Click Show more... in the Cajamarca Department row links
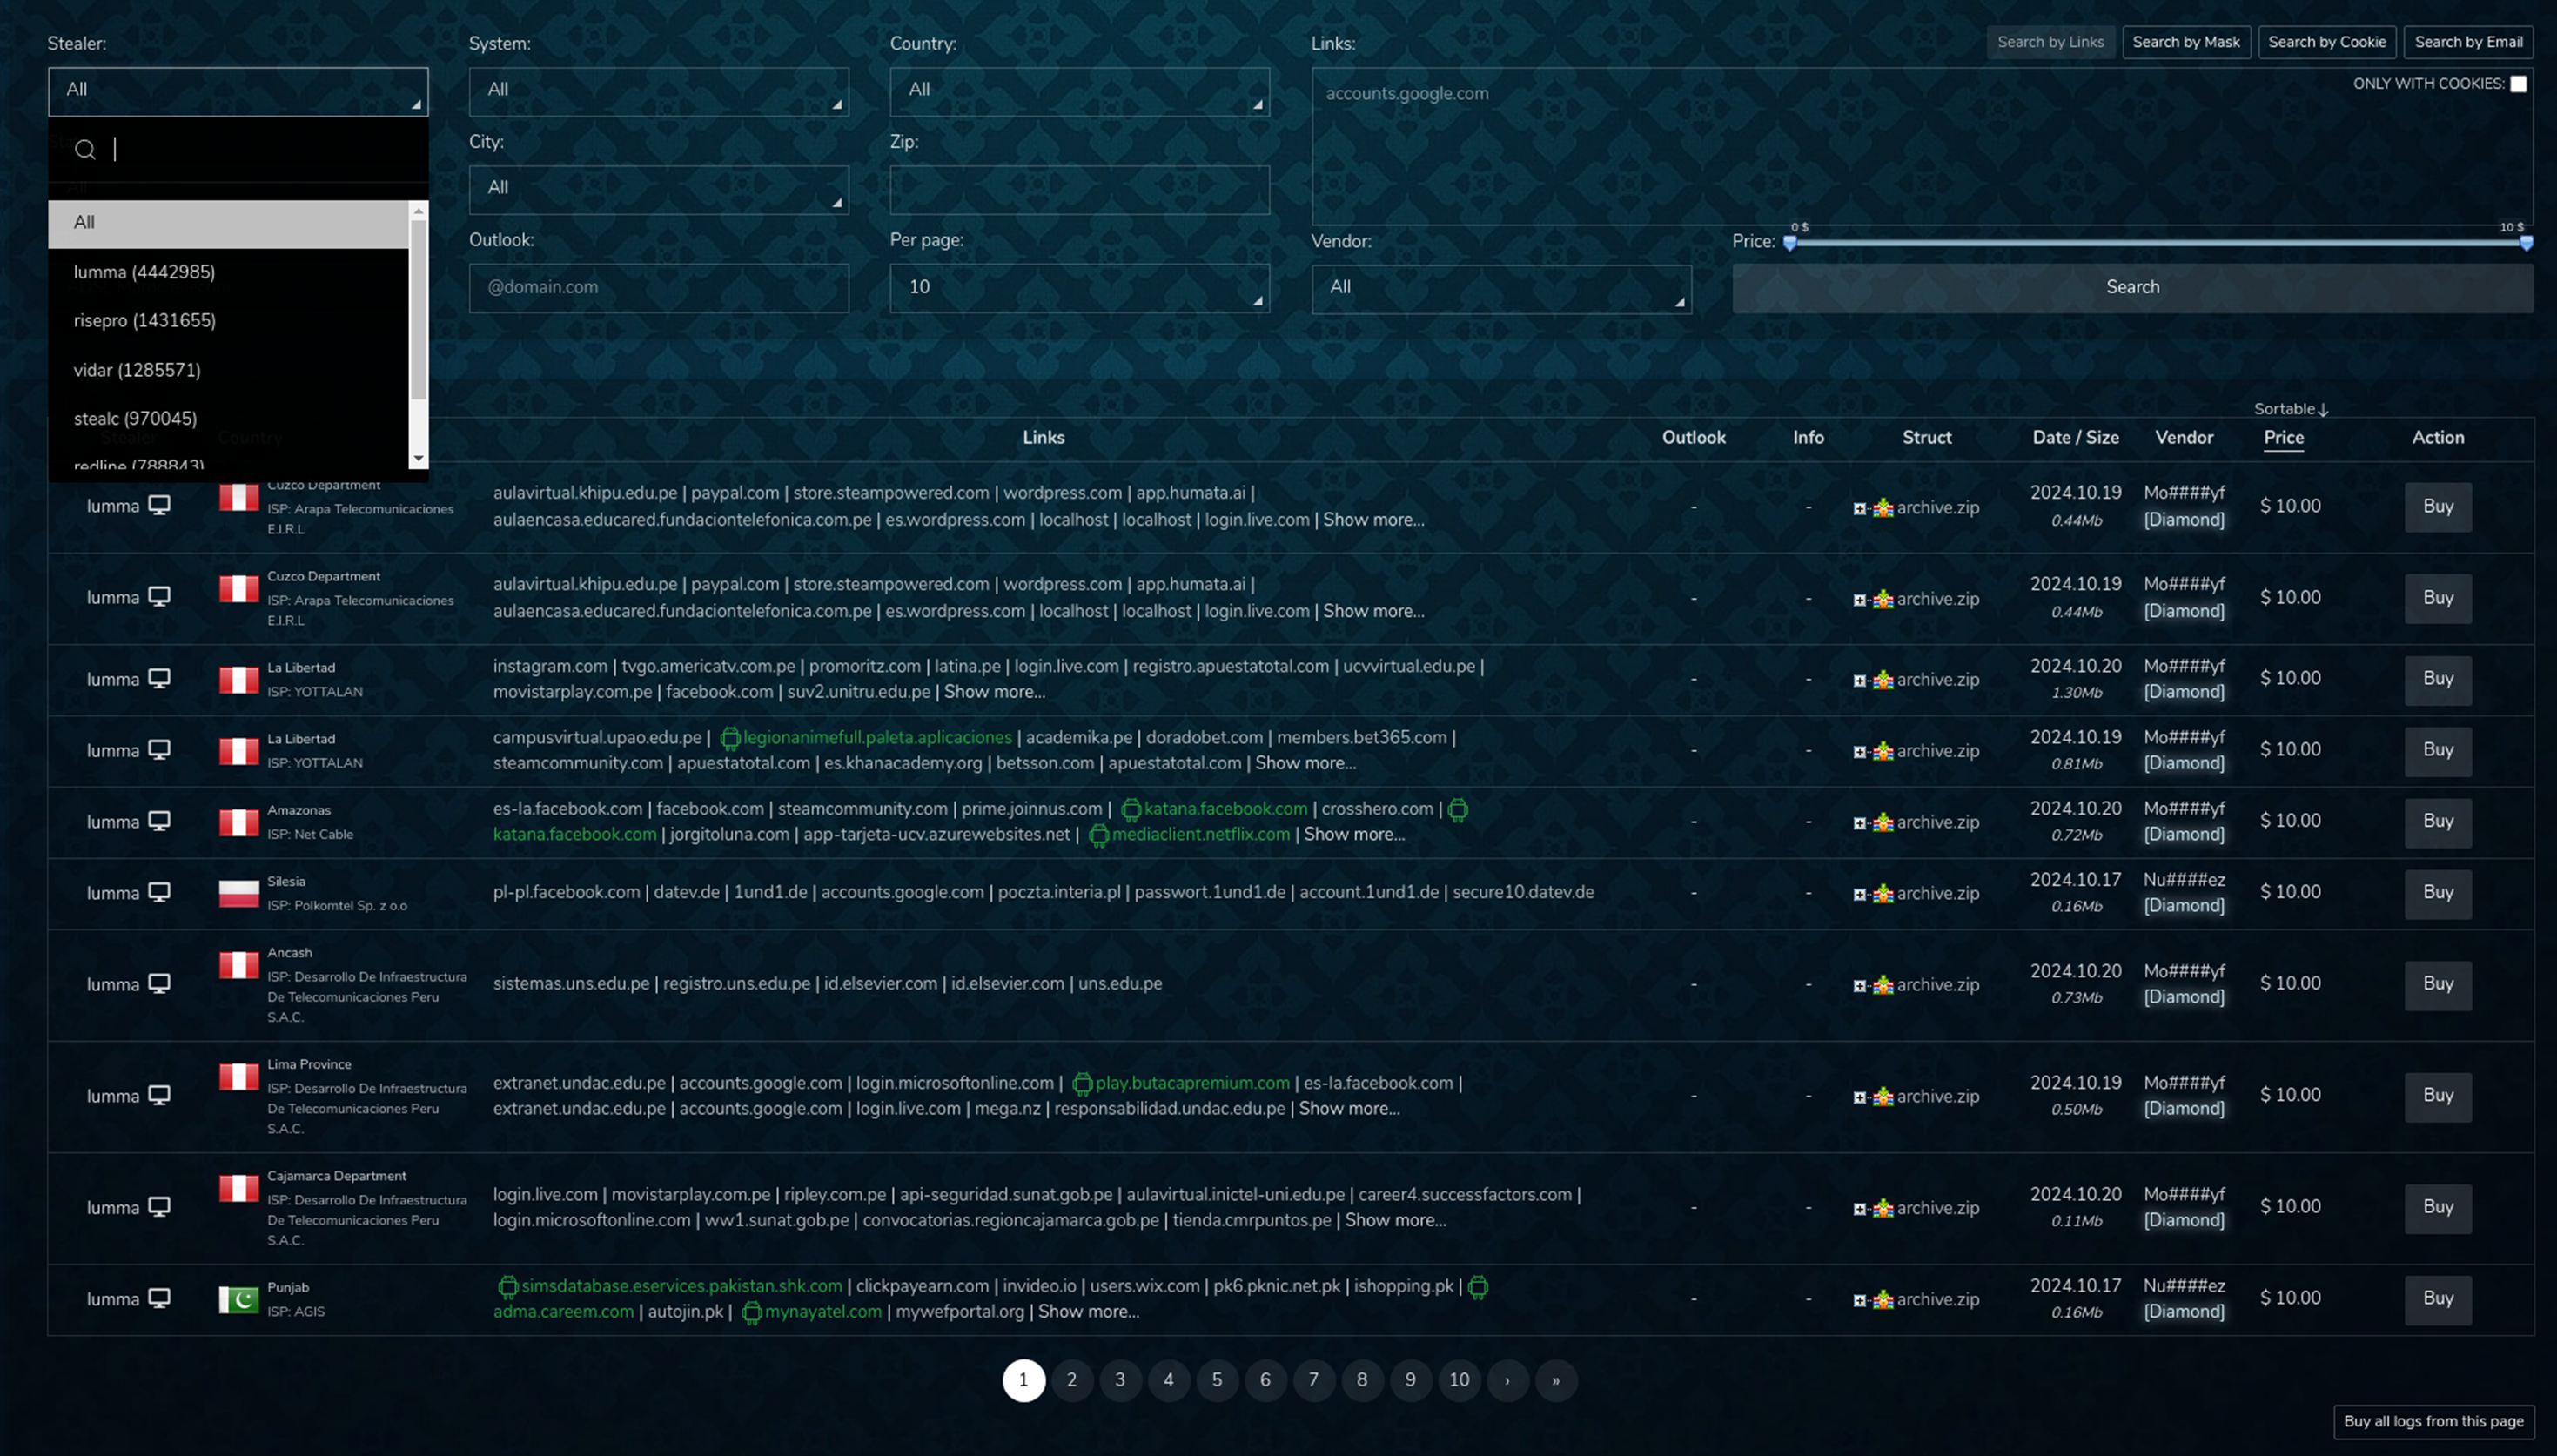This screenshot has height=1456, width=2557. (x=1395, y=1220)
